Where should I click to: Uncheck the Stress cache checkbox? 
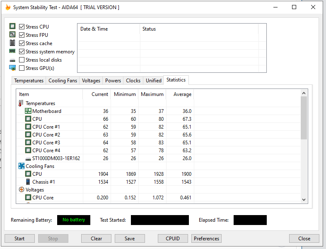click(x=22, y=43)
